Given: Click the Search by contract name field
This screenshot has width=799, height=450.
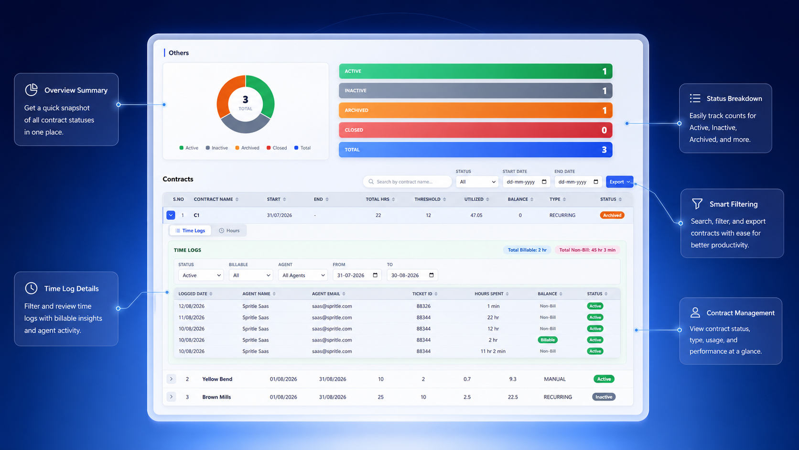Looking at the screenshot, I should click(407, 182).
